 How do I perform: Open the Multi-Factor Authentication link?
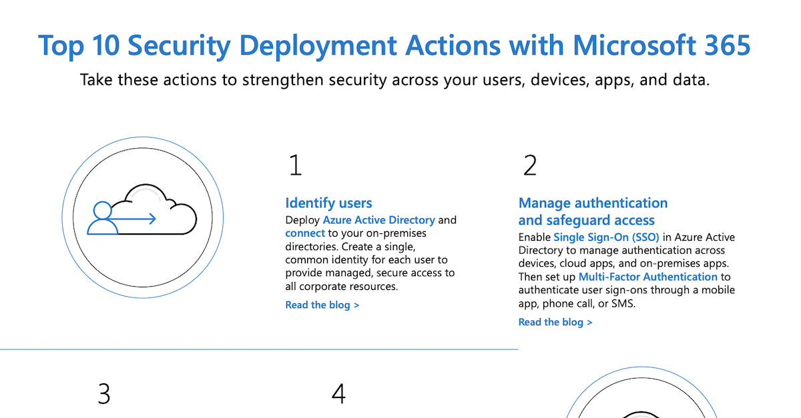pyautogui.click(x=647, y=277)
